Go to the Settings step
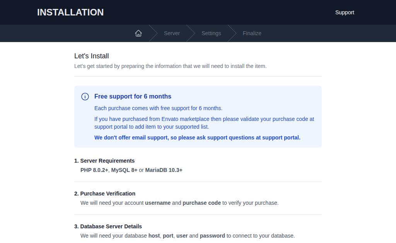This screenshot has height=243, width=396. (211, 33)
